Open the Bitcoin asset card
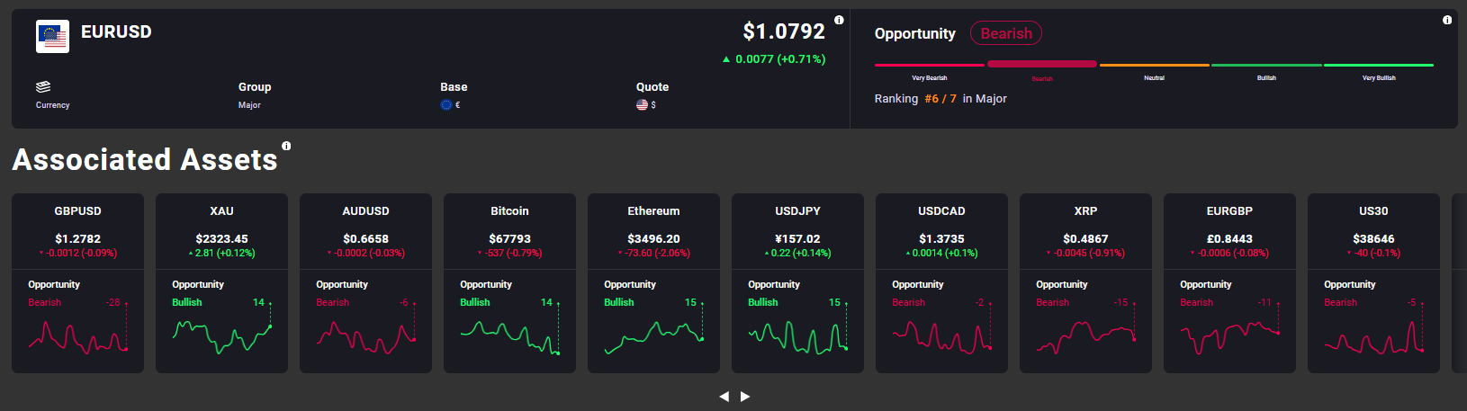This screenshot has width=1467, height=411. click(509, 283)
